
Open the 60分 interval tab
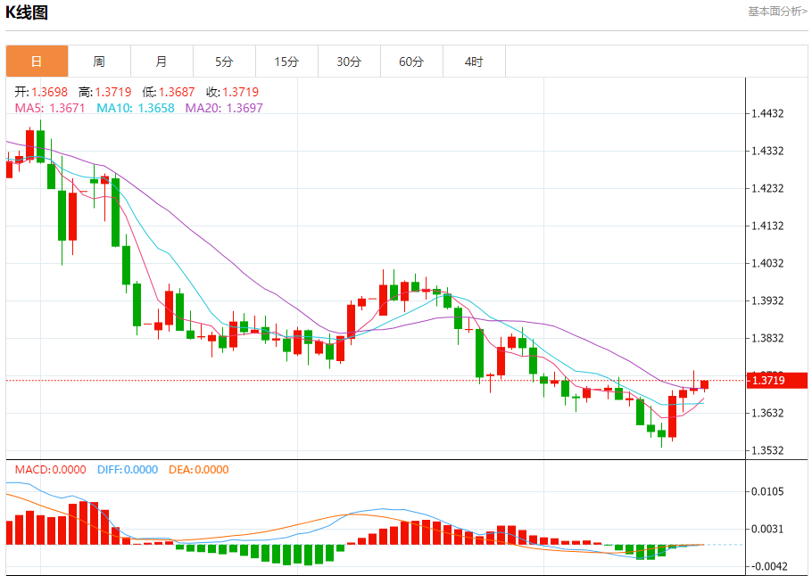(x=411, y=62)
